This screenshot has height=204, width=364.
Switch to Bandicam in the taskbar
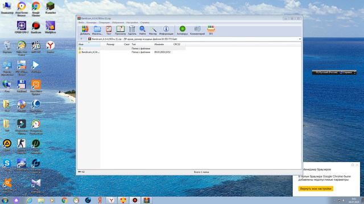(135, 200)
